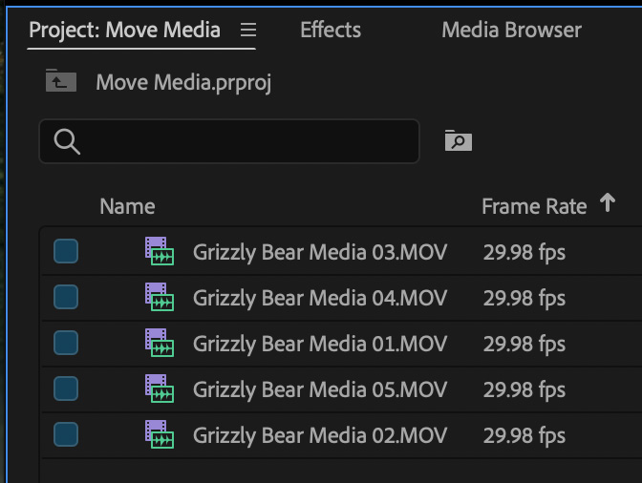Open the Media Browser tab

tap(511, 30)
